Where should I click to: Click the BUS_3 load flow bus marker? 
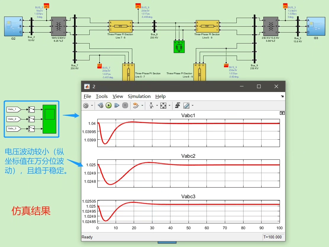coord(285,6)
